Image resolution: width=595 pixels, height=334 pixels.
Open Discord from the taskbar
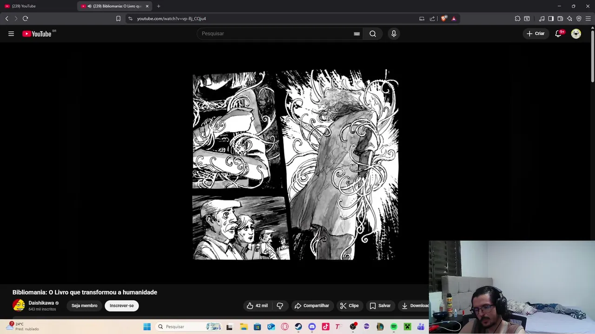312,327
